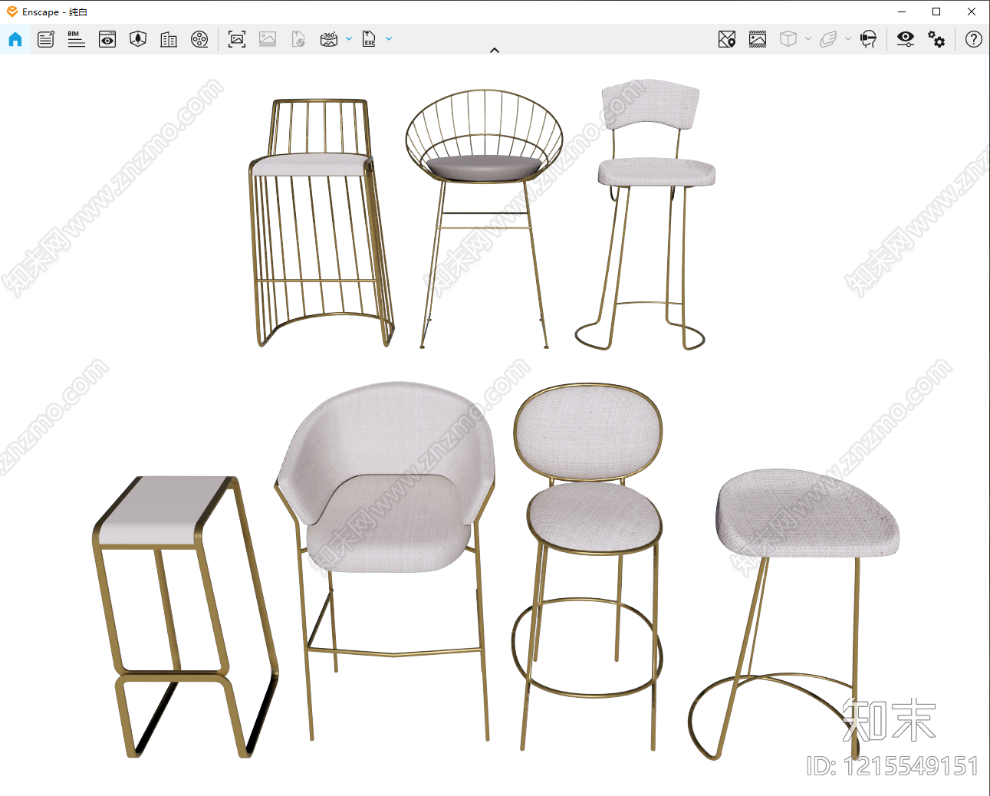Toggle Safe Frame display
This screenshot has width=990, height=796.
pos(758,39)
